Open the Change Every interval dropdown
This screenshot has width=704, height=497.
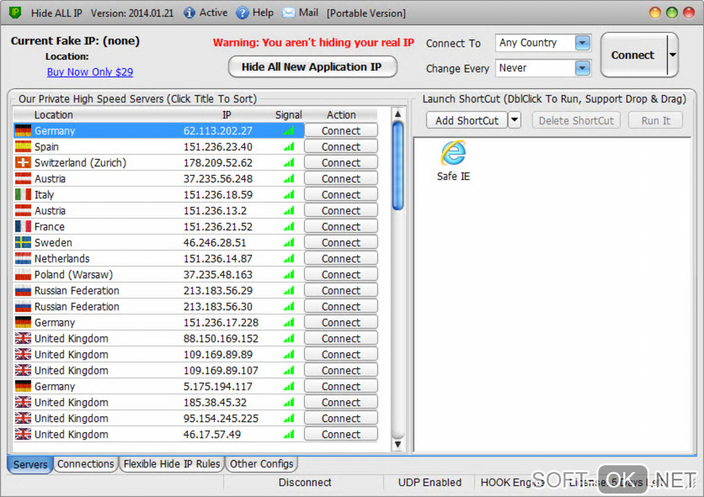click(x=583, y=68)
